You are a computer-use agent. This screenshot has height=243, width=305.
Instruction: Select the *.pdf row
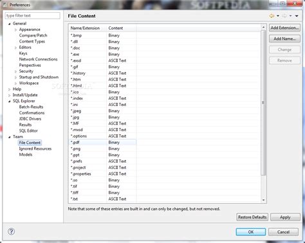click(x=164, y=142)
